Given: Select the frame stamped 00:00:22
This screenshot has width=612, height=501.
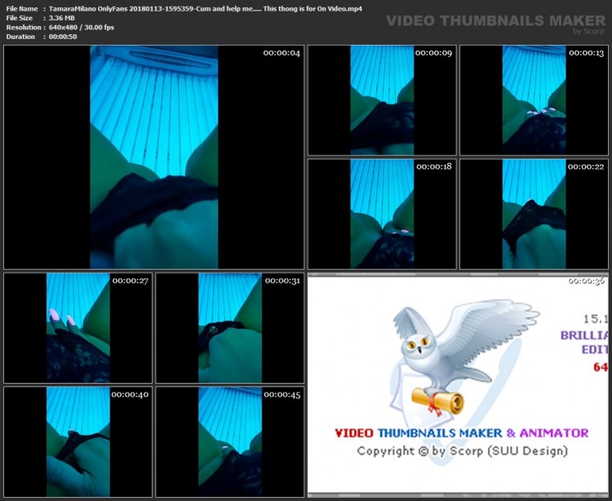Looking at the screenshot, I should 534,213.
